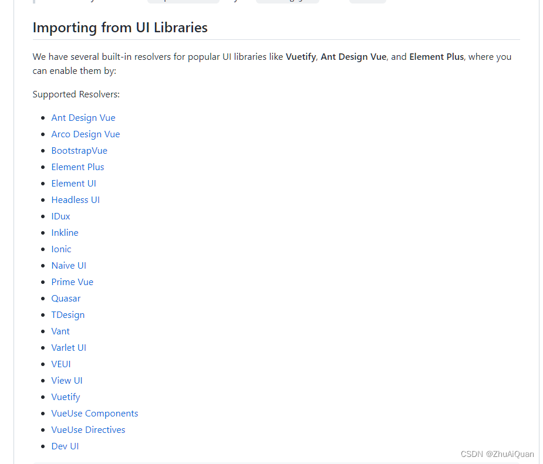
Task: Follow the Naive UI link
Action: pyautogui.click(x=69, y=265)
